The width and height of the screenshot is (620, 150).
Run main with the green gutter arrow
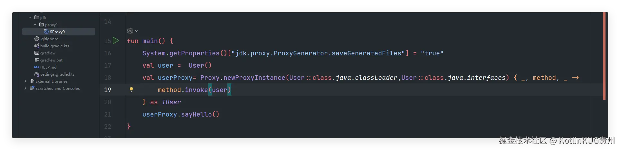(x=116, y=41)
